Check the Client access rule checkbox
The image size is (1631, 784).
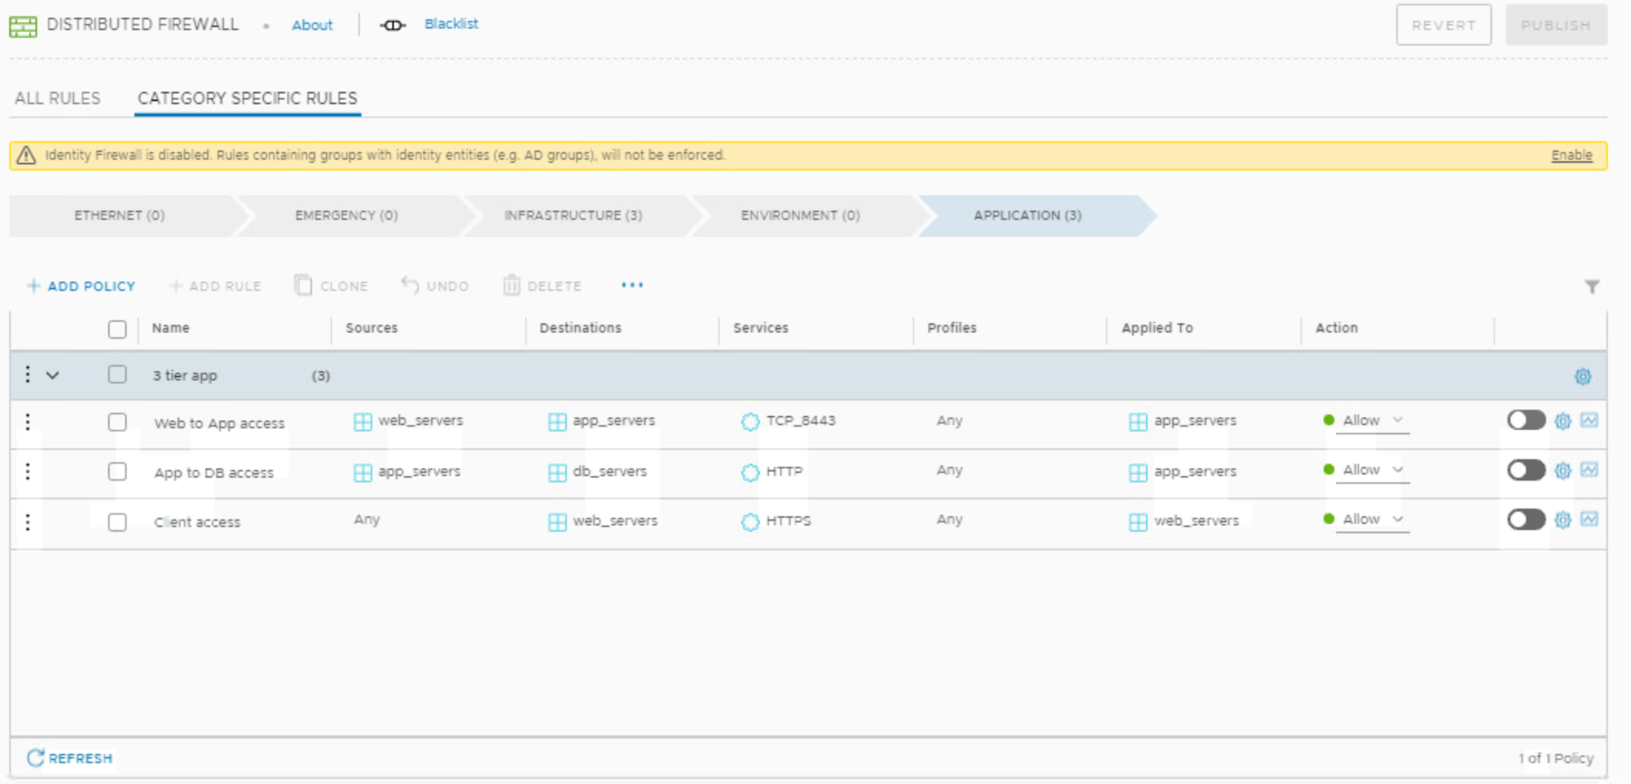point(117,522)
